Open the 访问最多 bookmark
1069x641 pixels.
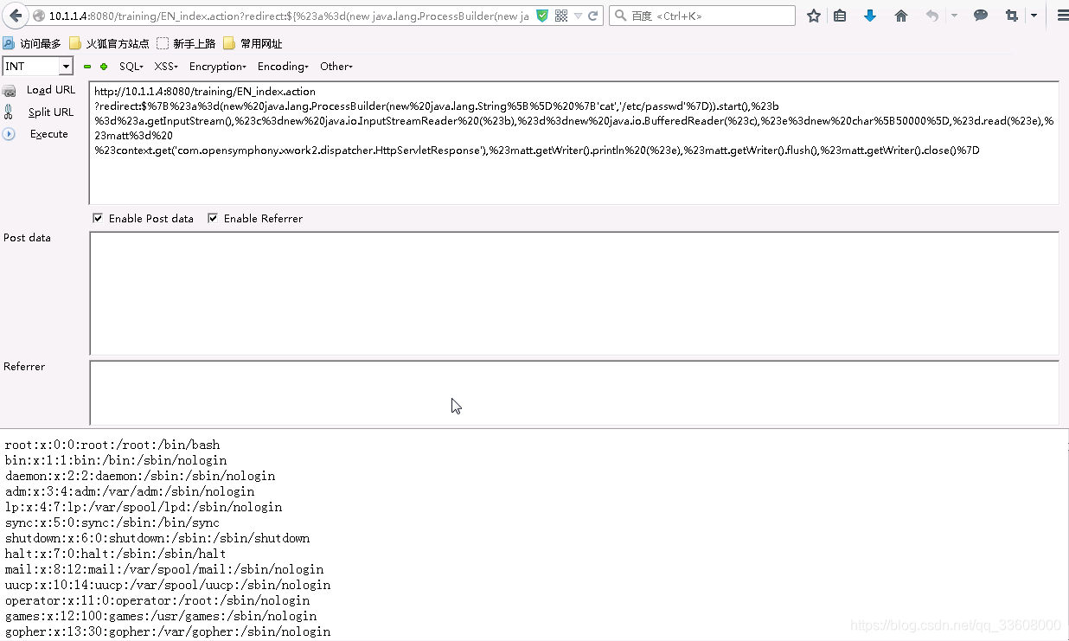(x=32, y=43)
